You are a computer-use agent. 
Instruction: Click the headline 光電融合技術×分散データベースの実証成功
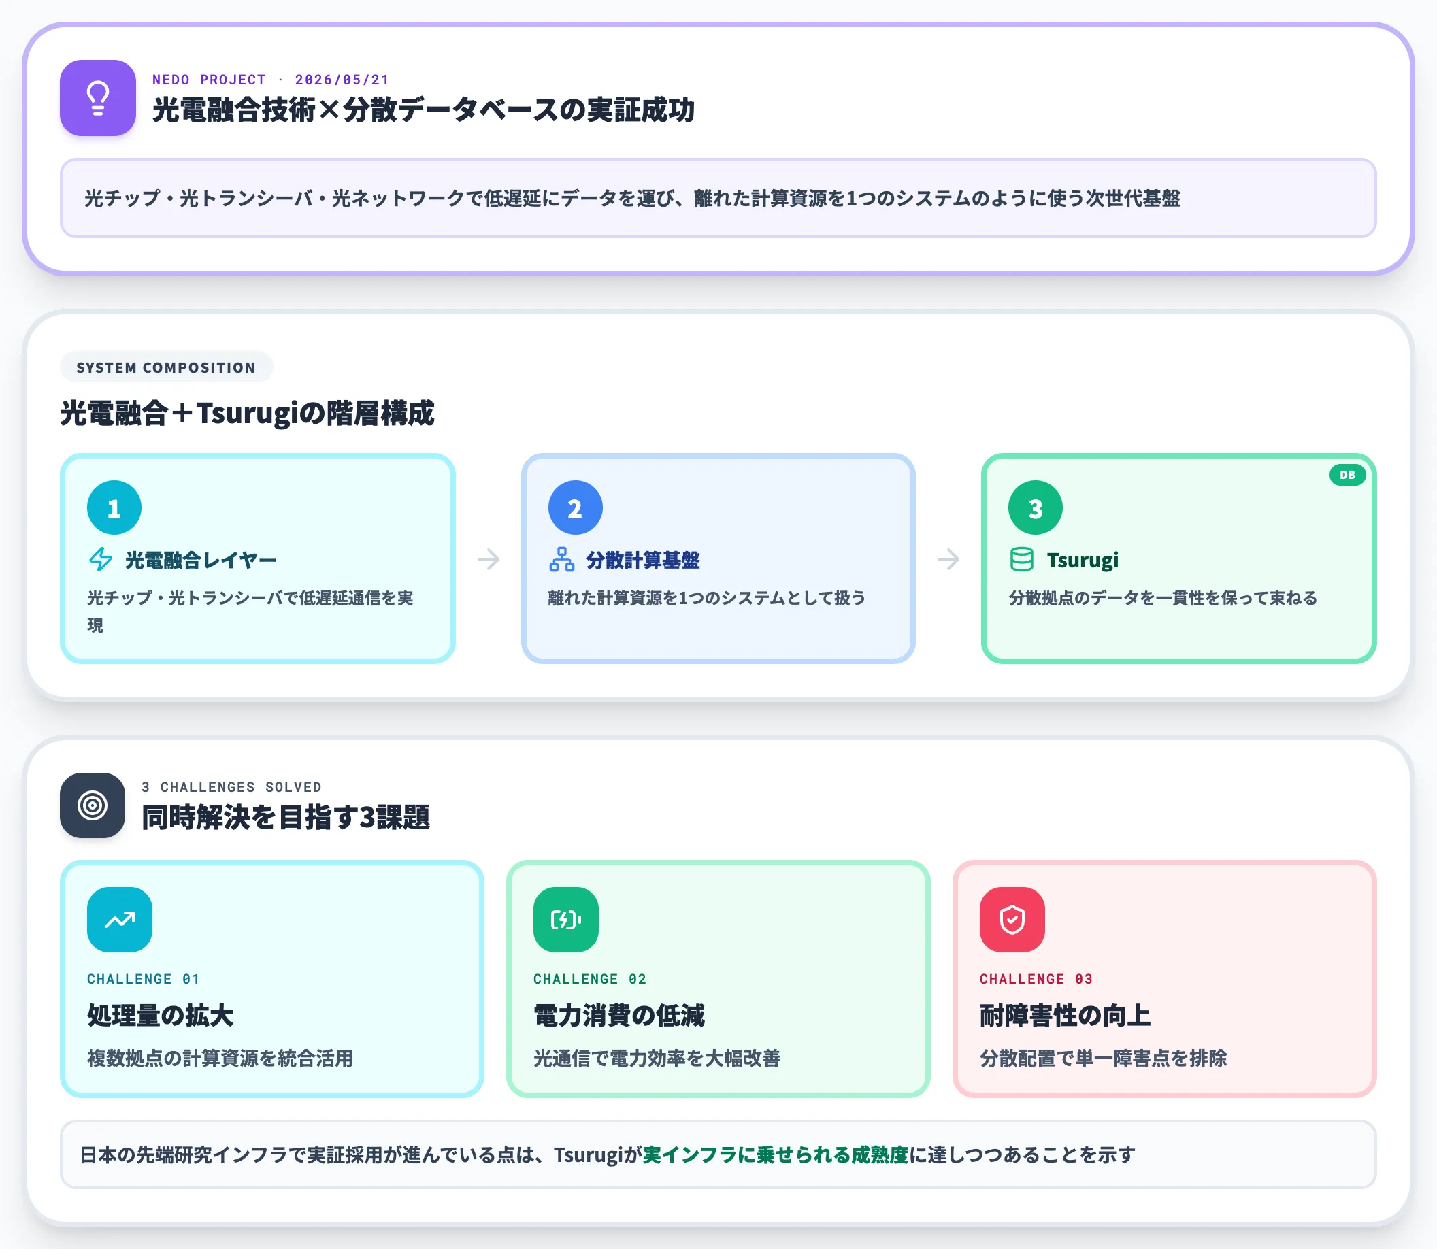click(x=423, y=110)
